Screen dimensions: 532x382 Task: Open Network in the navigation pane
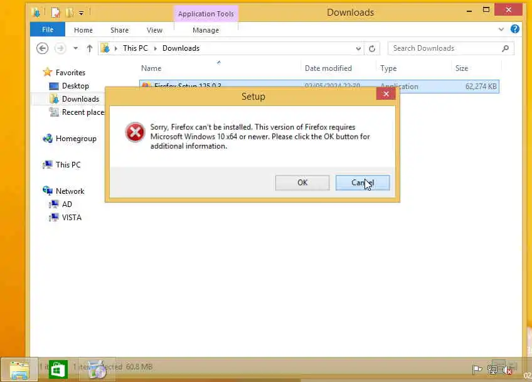tap(70, 191)
